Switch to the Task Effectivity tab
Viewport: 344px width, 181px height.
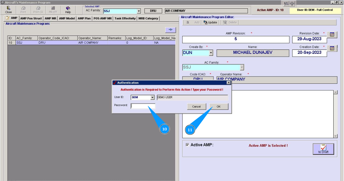[125, 18]
